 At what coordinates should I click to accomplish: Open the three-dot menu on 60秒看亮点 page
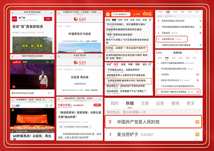coord(51,100)
